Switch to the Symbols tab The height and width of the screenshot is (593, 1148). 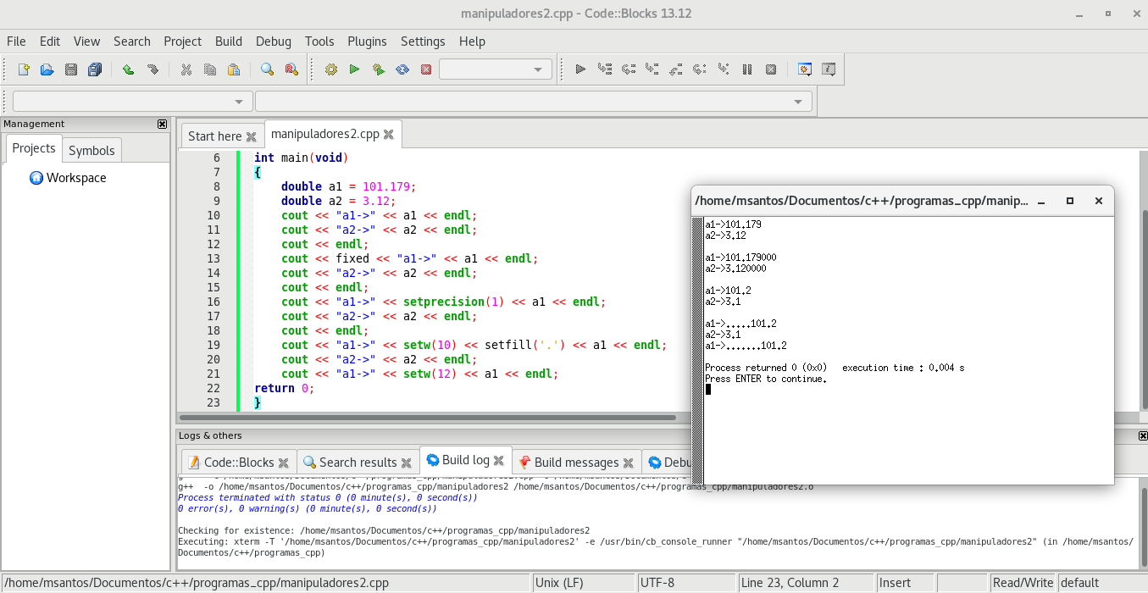(x=92, y=150)
